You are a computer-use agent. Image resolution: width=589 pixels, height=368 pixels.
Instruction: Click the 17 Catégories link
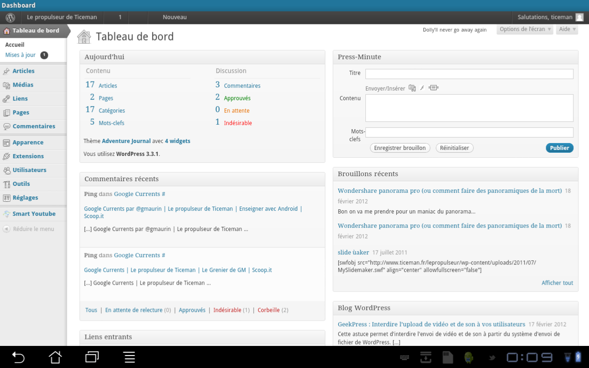pos(105,110)
